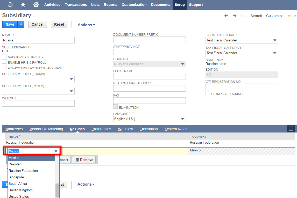Check Always Display Subsidiary Name
The image size is (297, 198).
pos(4,68)
